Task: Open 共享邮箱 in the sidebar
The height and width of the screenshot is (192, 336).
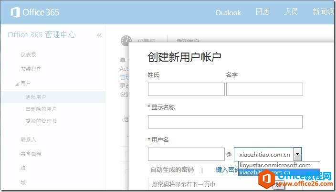Action: pyautogui.click(x=31, y=154)
